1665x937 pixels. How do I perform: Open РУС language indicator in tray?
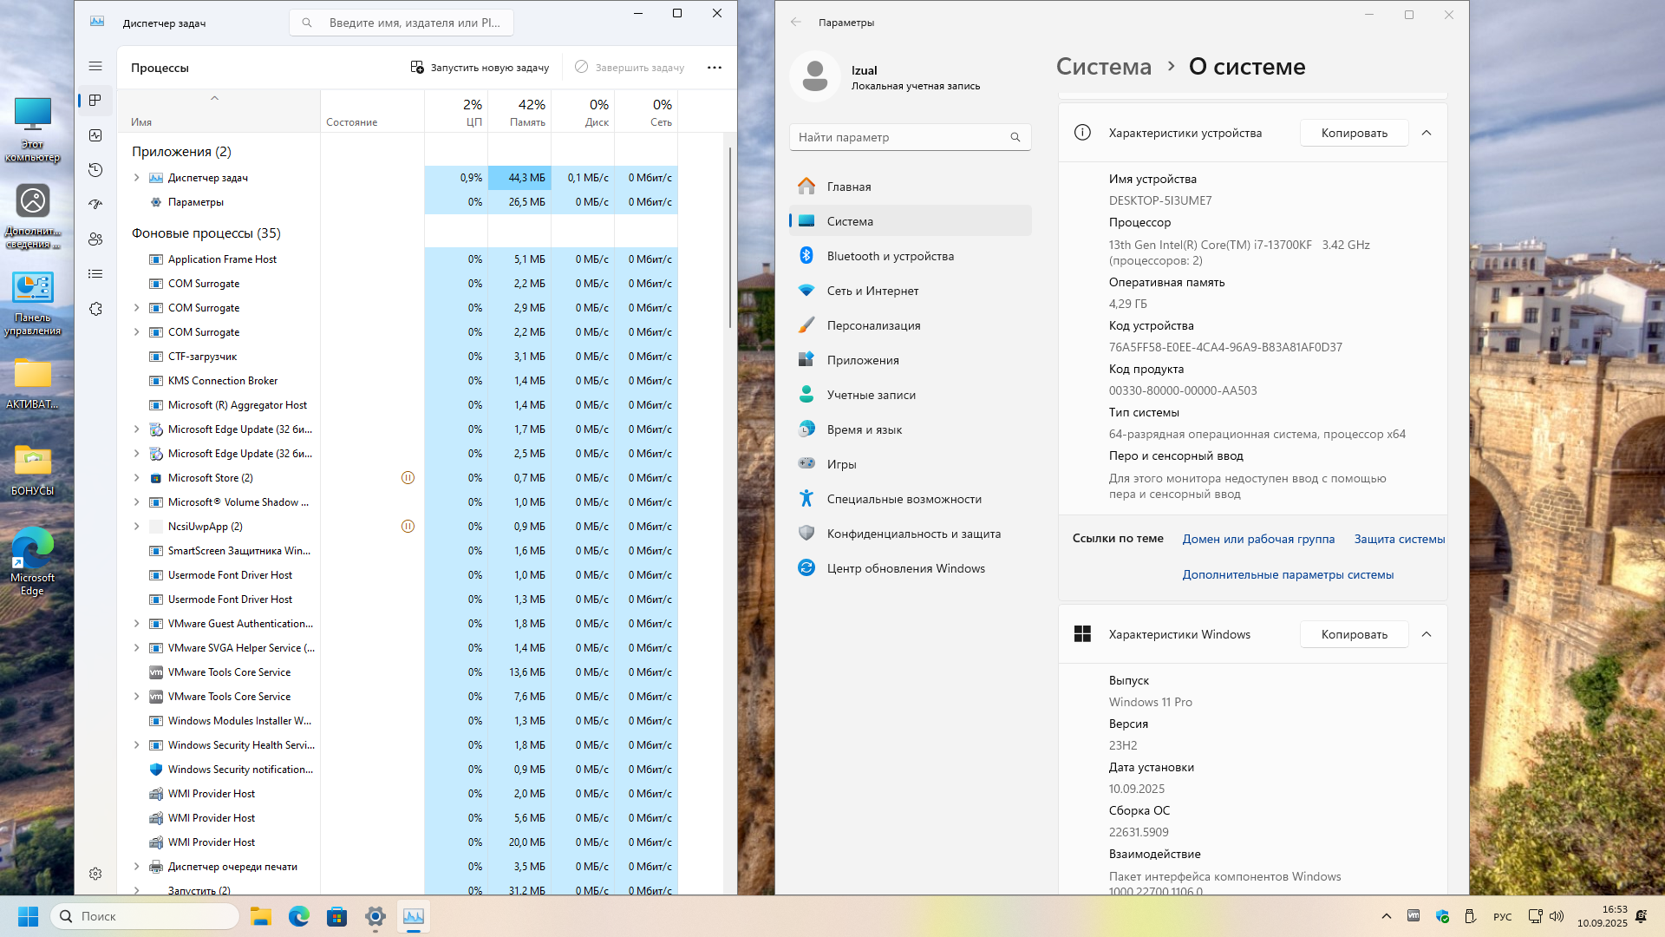pyautogui.click(x=1503, y=917)
